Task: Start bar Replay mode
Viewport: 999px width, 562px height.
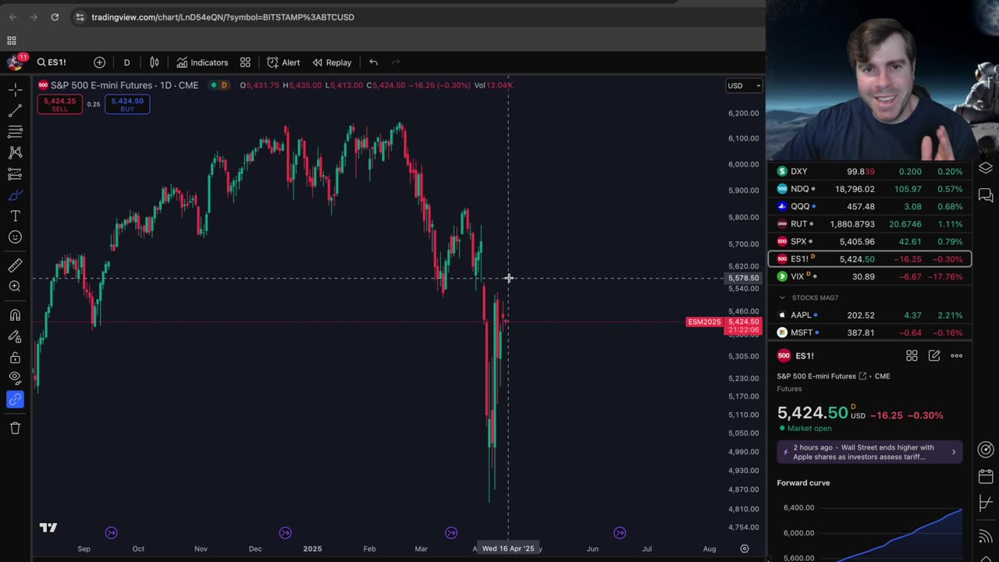Action: [x=332, y=62]
